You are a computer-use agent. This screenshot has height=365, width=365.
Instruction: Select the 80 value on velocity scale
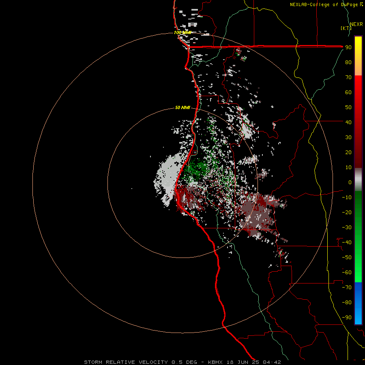point(348,62)
